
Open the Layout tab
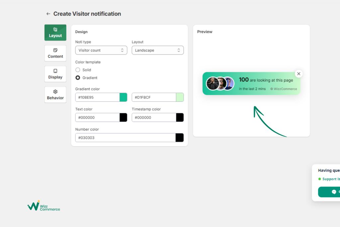pos(55,33)
